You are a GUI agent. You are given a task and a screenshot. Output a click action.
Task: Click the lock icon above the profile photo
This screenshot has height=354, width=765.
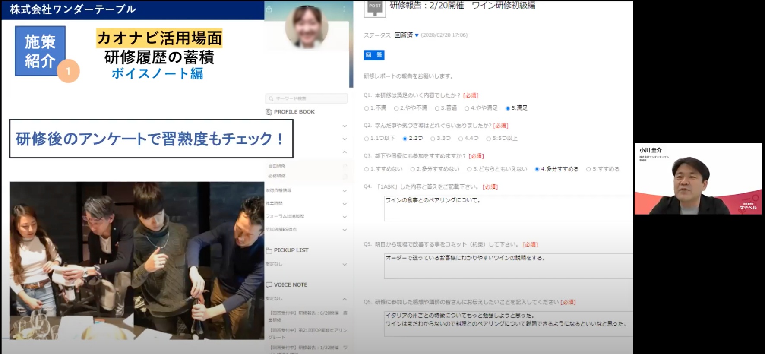269,9
